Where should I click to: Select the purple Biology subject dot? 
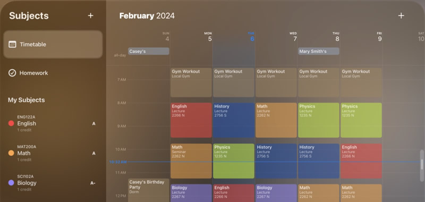[x=11, y=183]
